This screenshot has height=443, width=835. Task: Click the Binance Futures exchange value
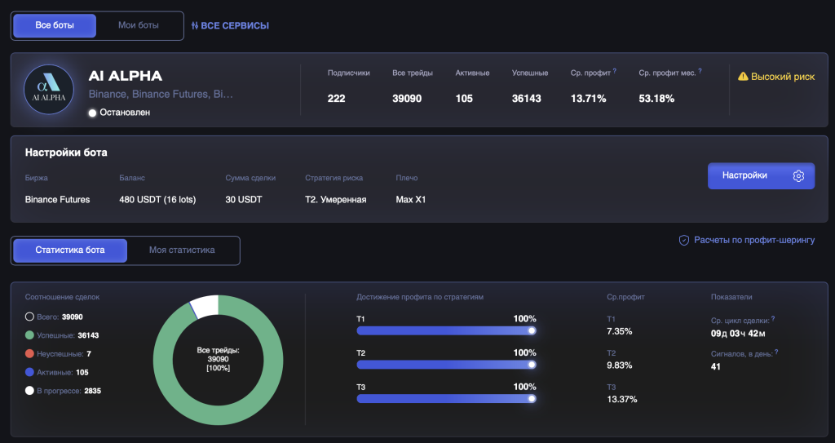point(58,200)
